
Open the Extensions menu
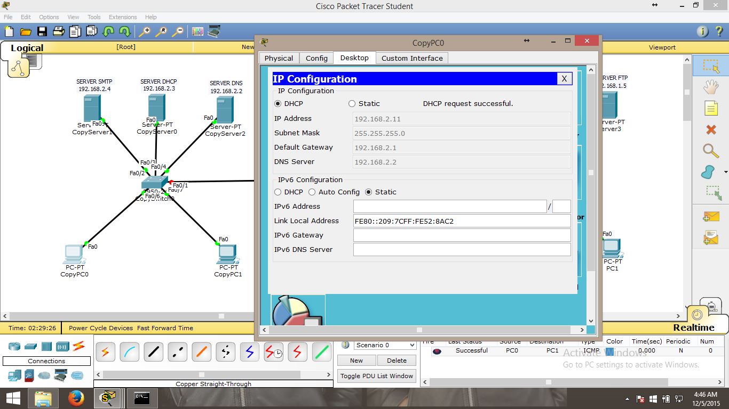[122, 17]
